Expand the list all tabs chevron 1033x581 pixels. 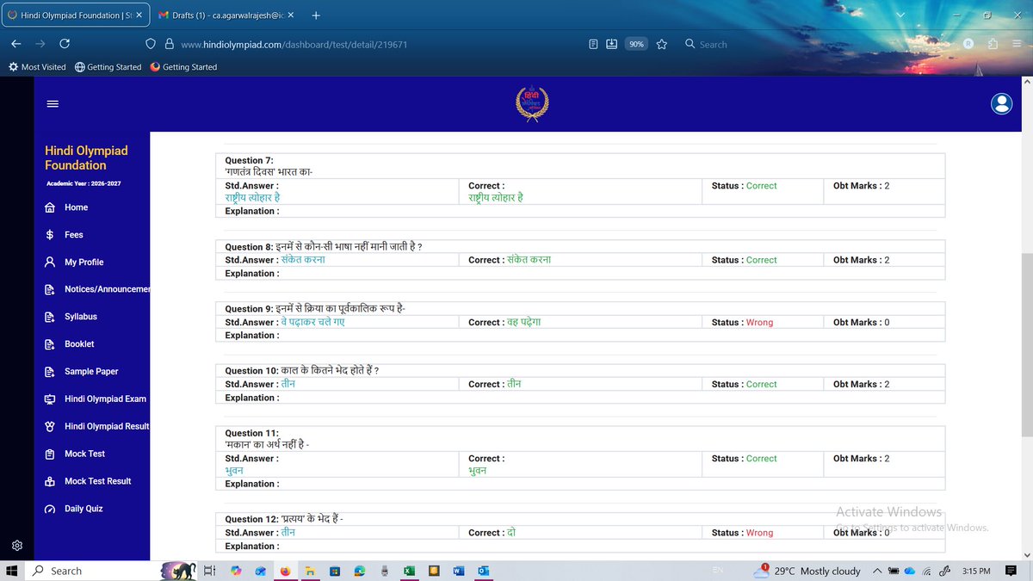click(900, 15)
